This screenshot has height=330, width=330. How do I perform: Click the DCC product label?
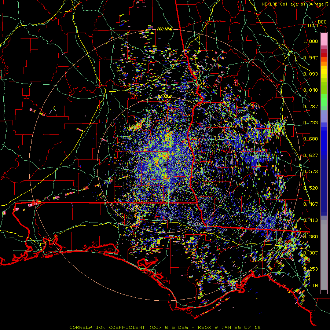pos(322,22)
